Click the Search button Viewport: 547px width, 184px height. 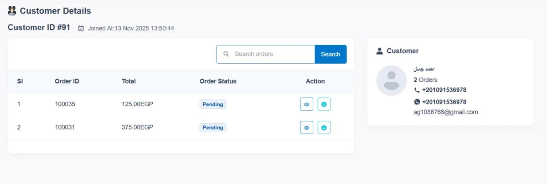[330, 54]
